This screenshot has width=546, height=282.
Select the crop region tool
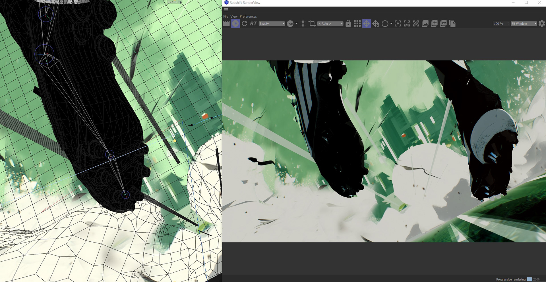coord(312,24)
